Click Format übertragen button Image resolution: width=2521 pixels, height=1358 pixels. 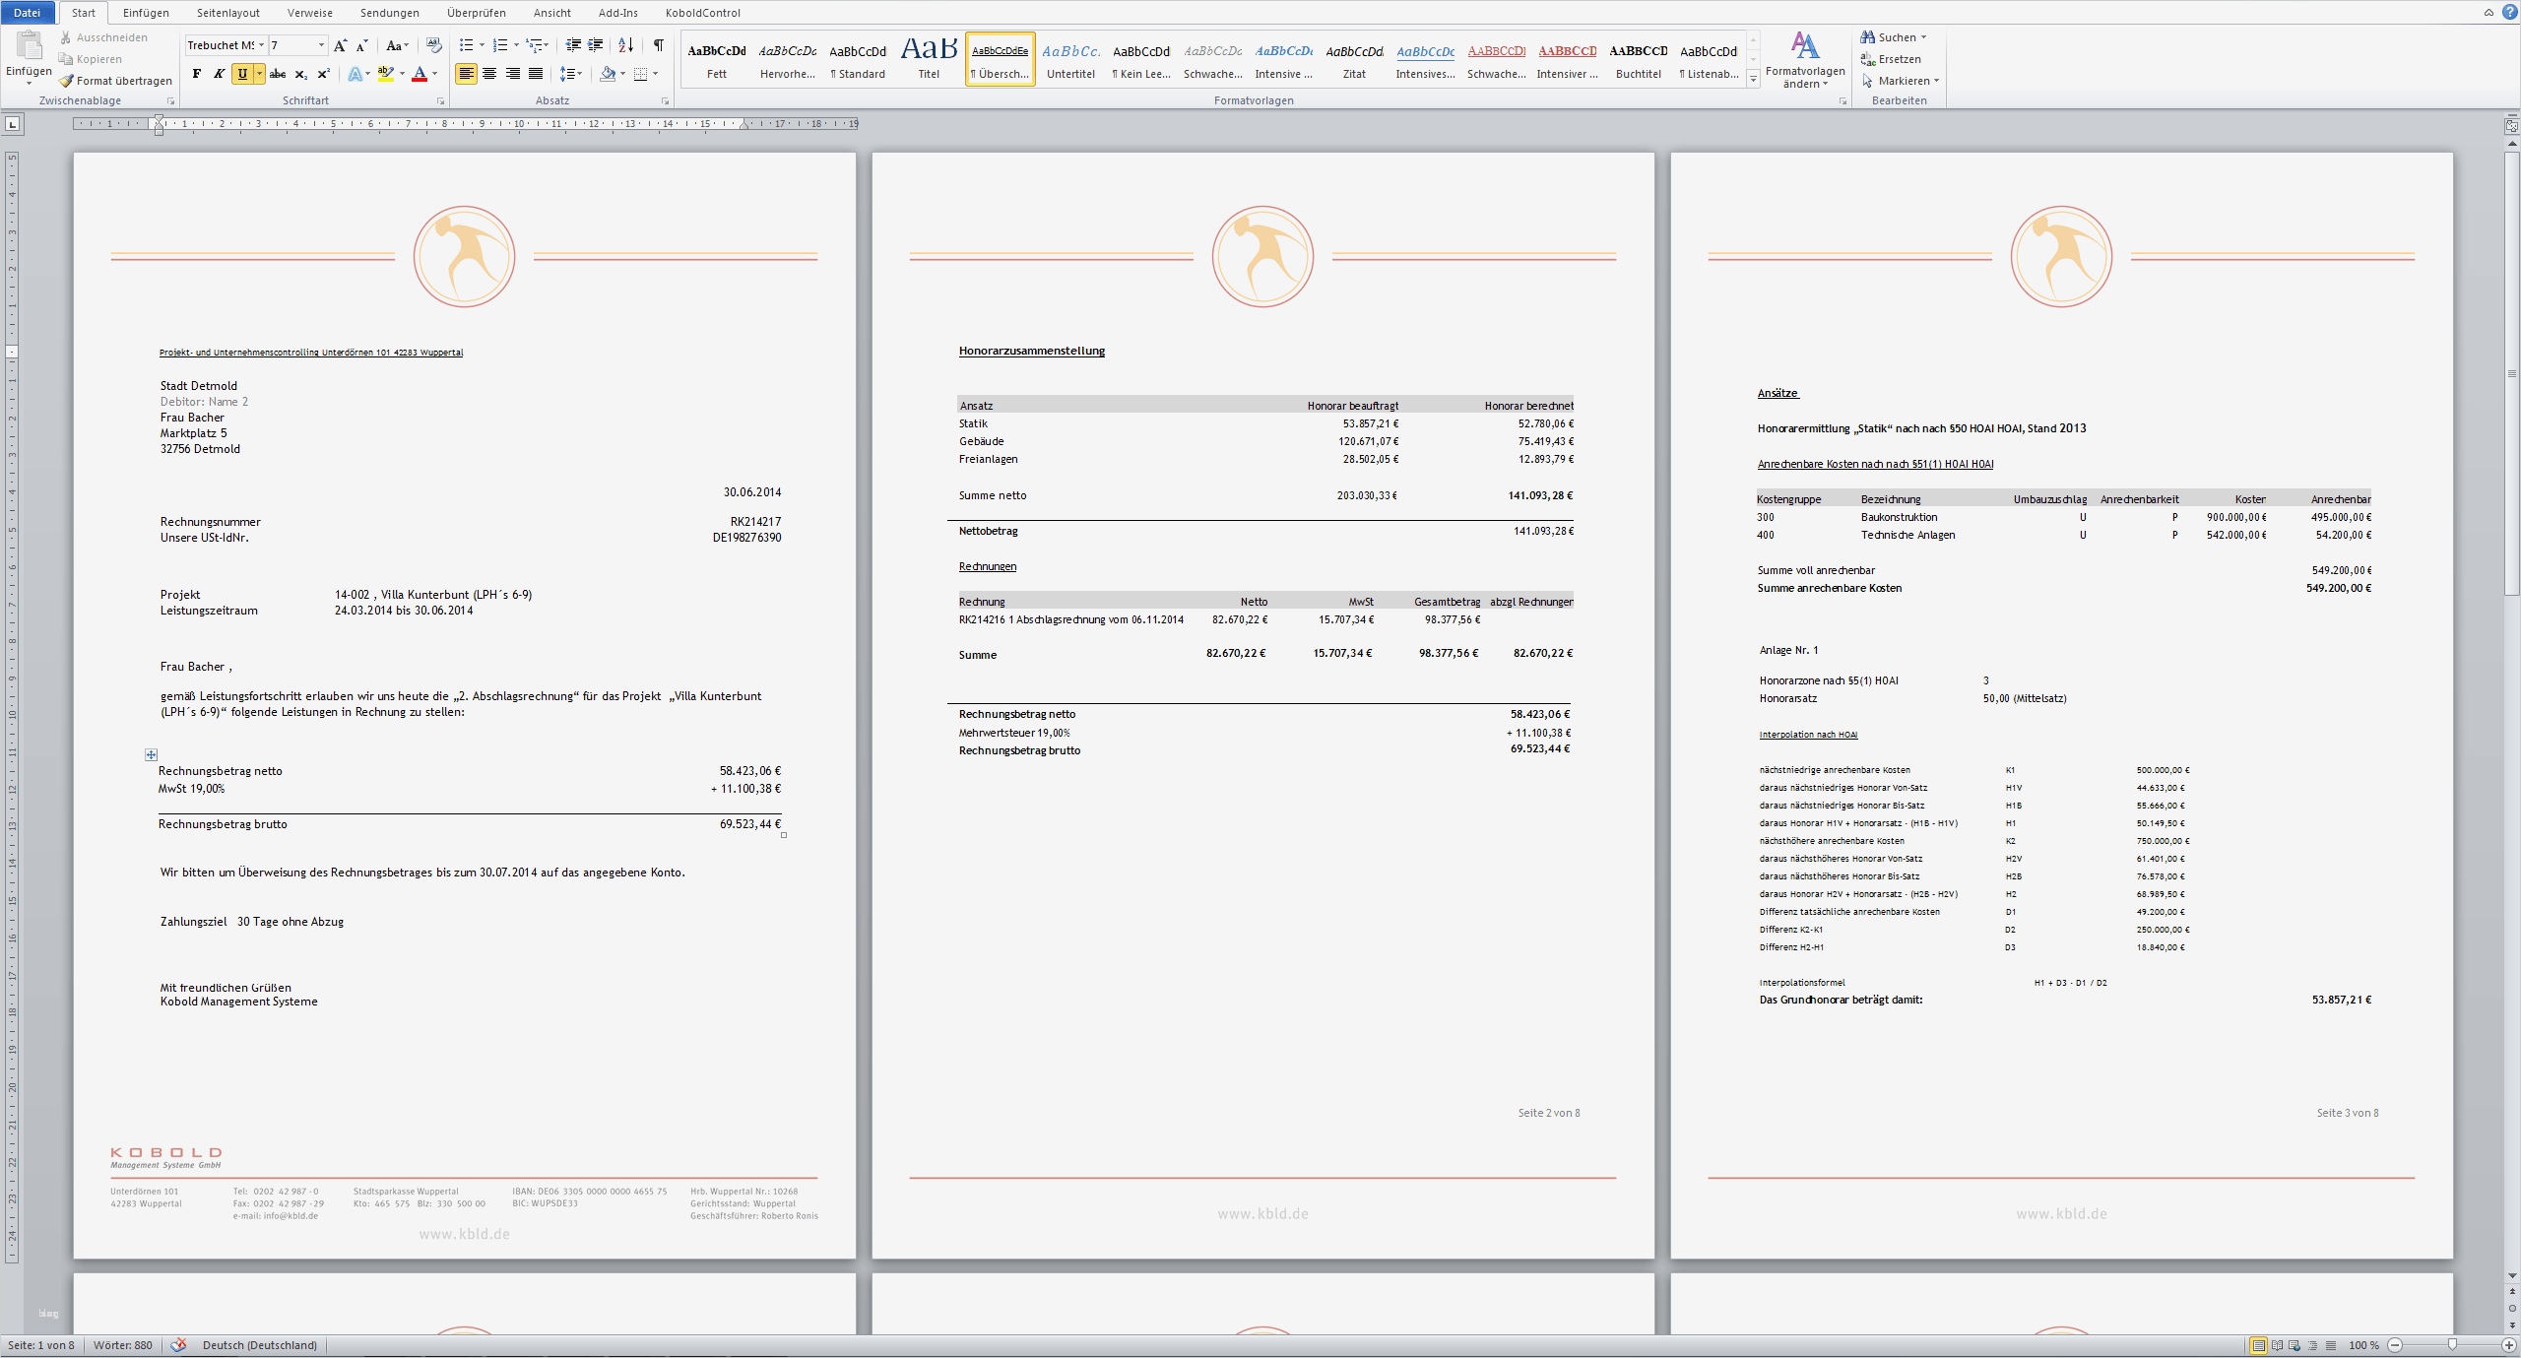(x=114, y=81)
